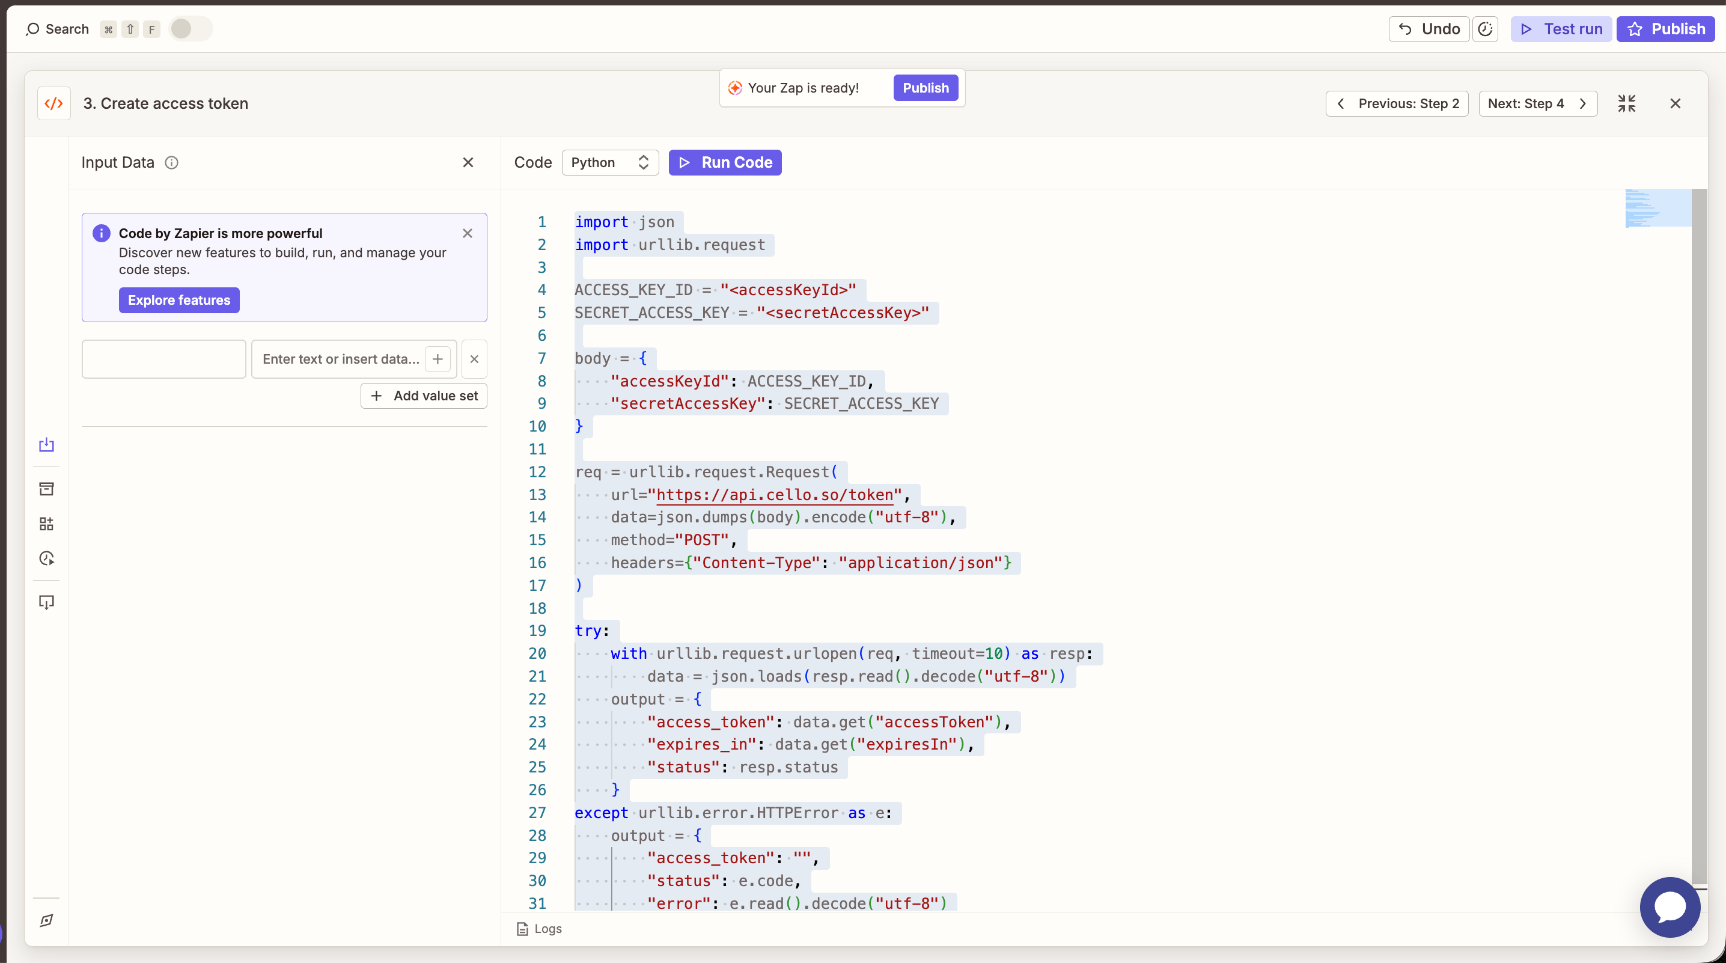Click the plus insert-data icon

(438, 359)
